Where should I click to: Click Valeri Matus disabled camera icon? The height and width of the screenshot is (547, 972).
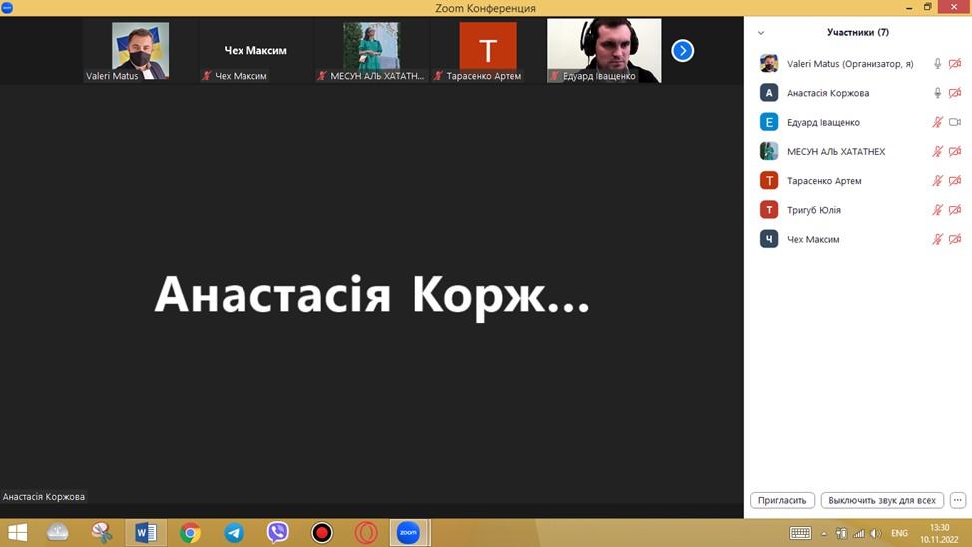point(954,64)
